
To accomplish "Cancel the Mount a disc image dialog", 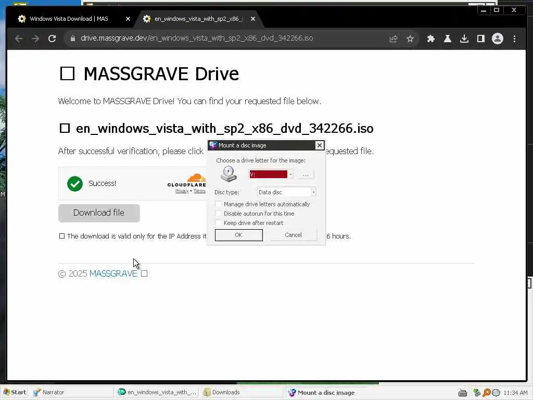I will click(293, 235).
